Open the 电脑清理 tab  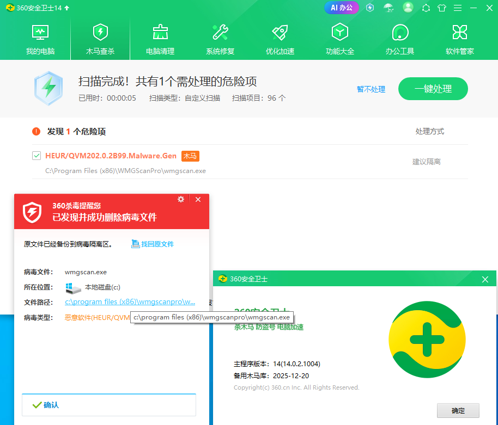[160, 39]
